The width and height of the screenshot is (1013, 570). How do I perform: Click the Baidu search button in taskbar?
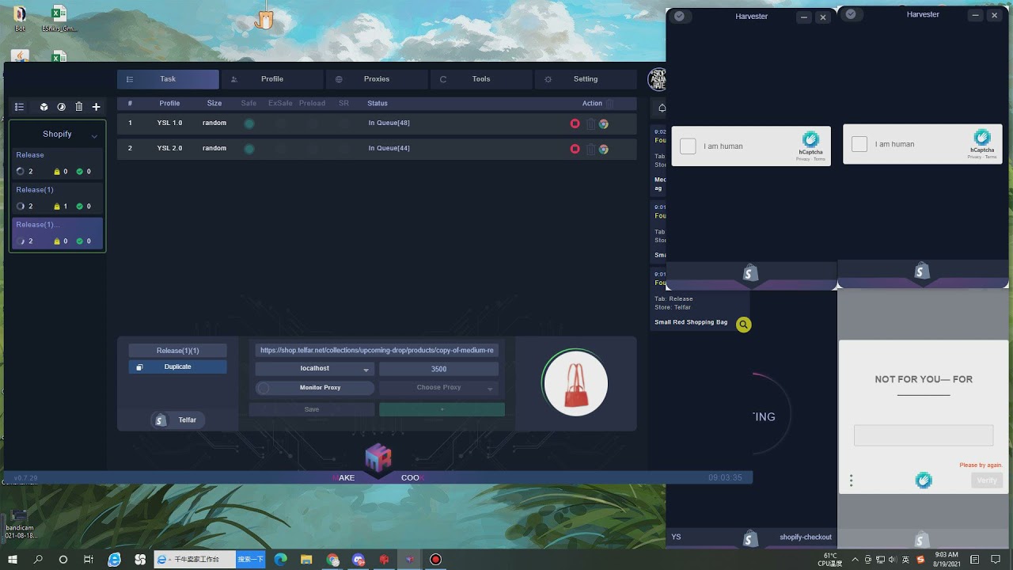click(x=251, y=560)
